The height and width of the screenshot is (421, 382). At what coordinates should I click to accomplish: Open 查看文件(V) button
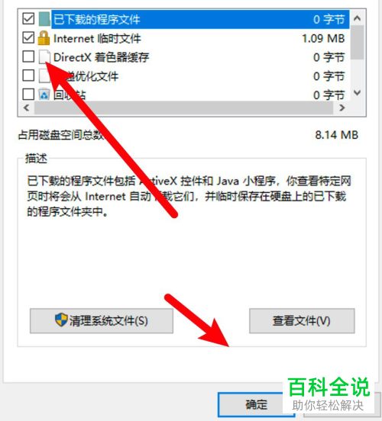click(x=302, y=321)
